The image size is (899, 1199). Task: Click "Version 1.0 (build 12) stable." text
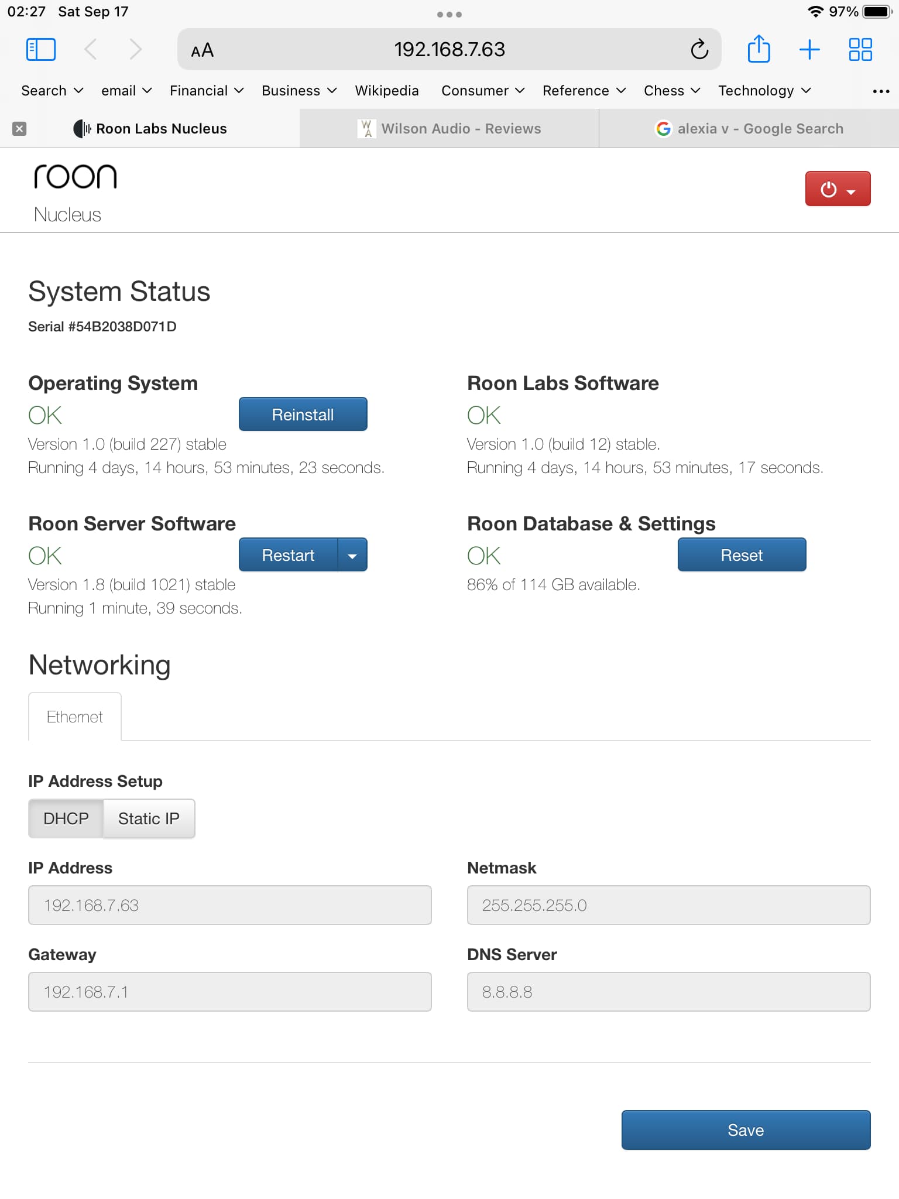click(x=564, y=444)
